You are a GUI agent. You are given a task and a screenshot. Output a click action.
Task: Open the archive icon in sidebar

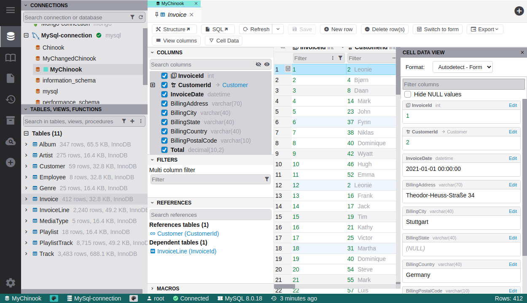click(11, 120)
